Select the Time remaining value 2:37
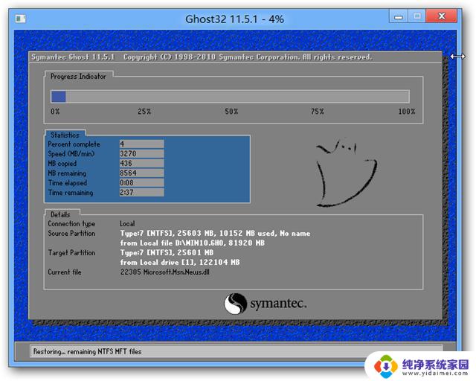This screenshot has width=476, height=381. [142, 192]
